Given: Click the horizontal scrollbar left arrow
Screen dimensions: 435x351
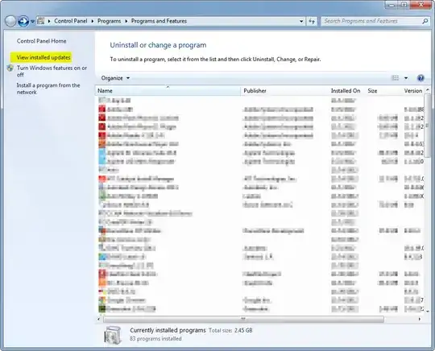Looking at the screenshot, I should tap(98, 319).
